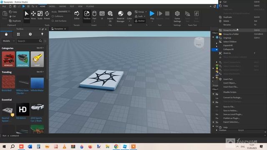Viewport: 267px width, 150px height.
Task: Toggle the Join Surfaces checkbox
Action: click(x=53, y=21)
